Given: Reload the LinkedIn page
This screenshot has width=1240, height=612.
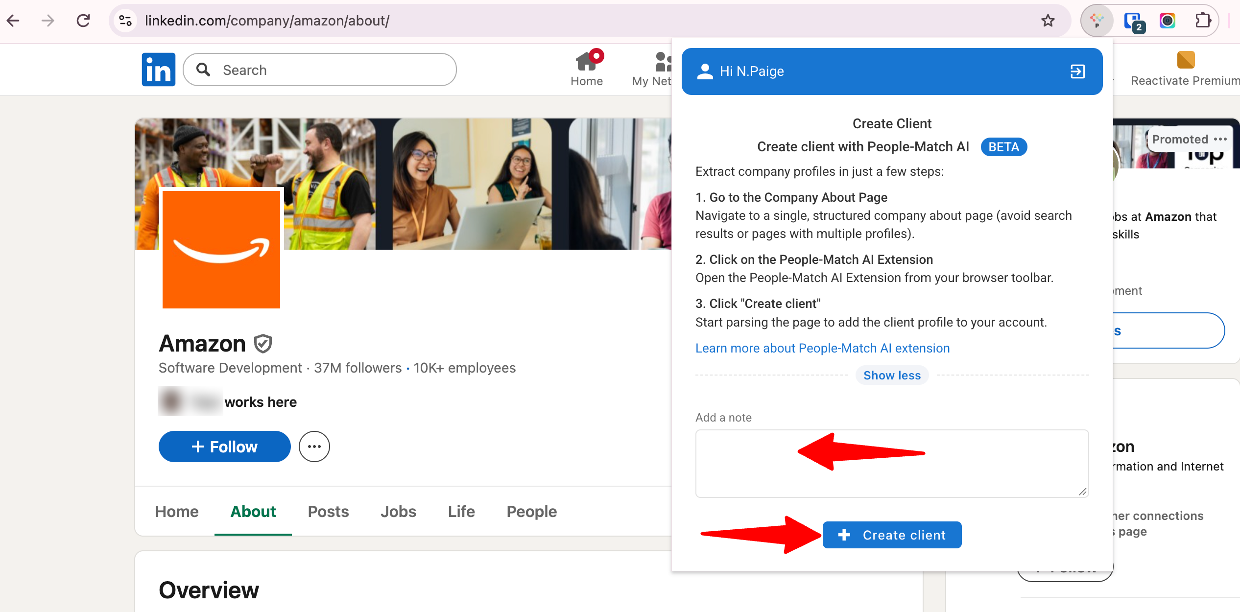Looking at the screenshot, I should 83,21.
